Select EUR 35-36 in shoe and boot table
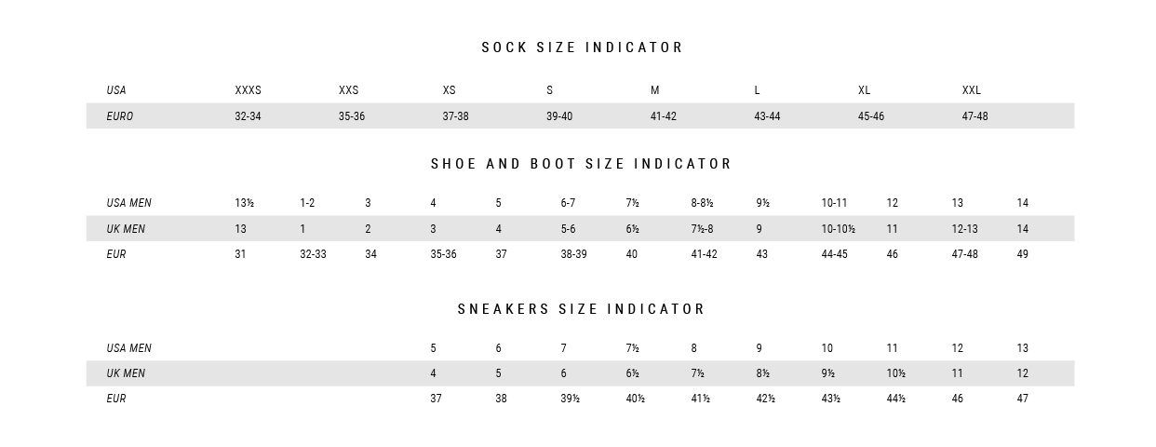 (x=444, y=254)
